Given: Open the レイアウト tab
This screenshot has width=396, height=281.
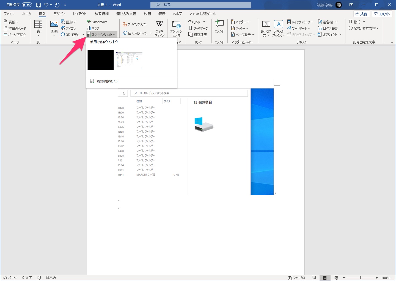Looking at the screenshot, I should [79, 14].
